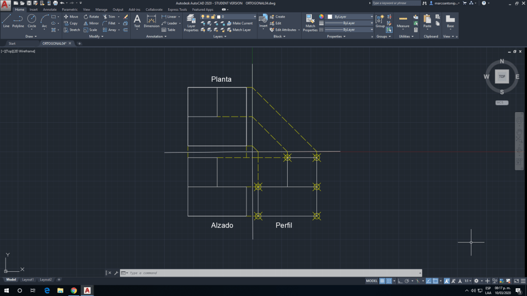Click the Rotate tool in the Modify panel

91,16
